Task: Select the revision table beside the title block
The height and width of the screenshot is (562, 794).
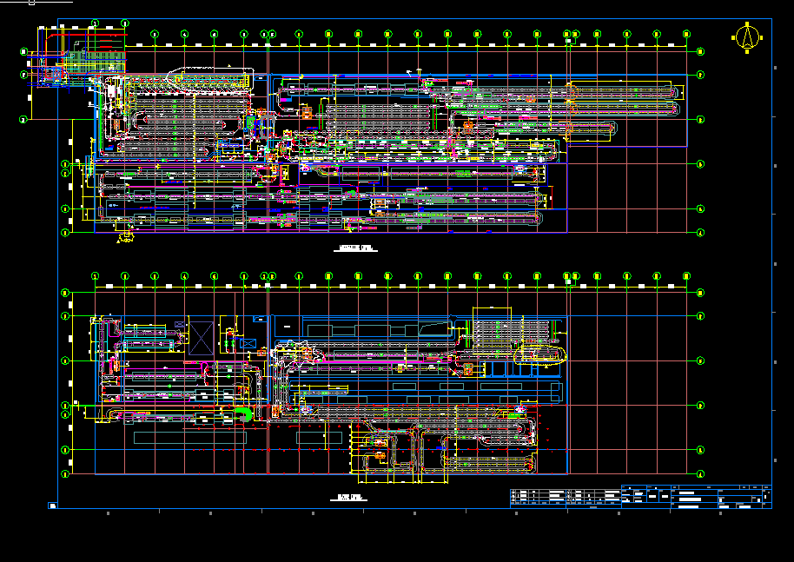Action: click(x=566, y=497)
